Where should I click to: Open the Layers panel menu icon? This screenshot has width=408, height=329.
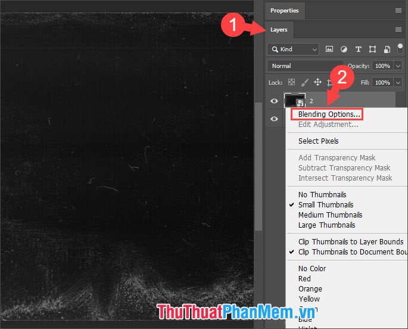pos(398,29)
